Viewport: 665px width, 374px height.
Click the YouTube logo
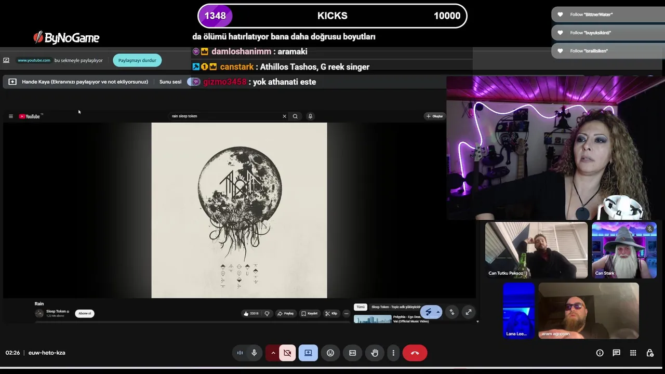pos(30,116)
